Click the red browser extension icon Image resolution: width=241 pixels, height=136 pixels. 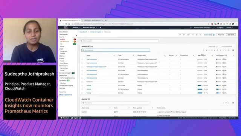[x=212, y=24]
